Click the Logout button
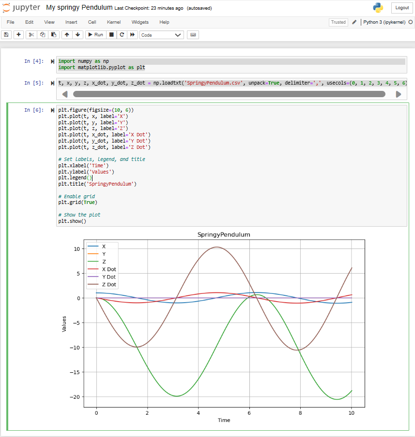The width and height of the screenshot is (415, 437). [402, 8]
